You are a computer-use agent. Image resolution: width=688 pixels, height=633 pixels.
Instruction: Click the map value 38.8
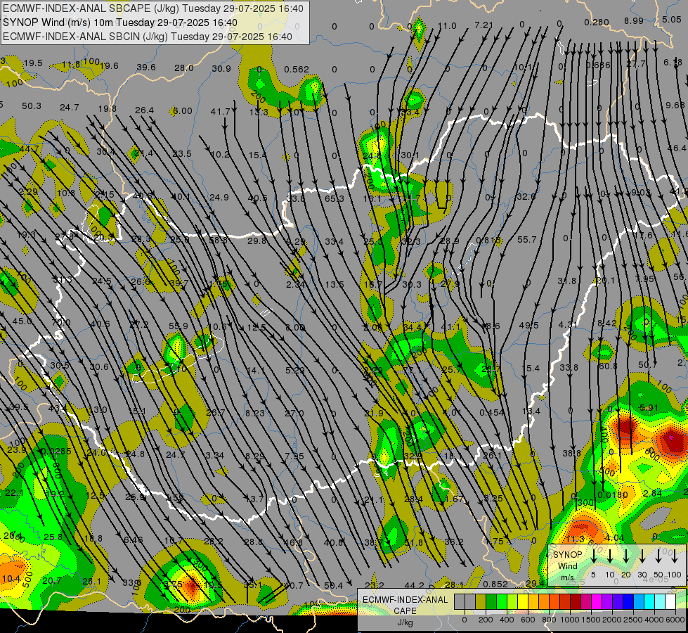click(x=572, y=453)
